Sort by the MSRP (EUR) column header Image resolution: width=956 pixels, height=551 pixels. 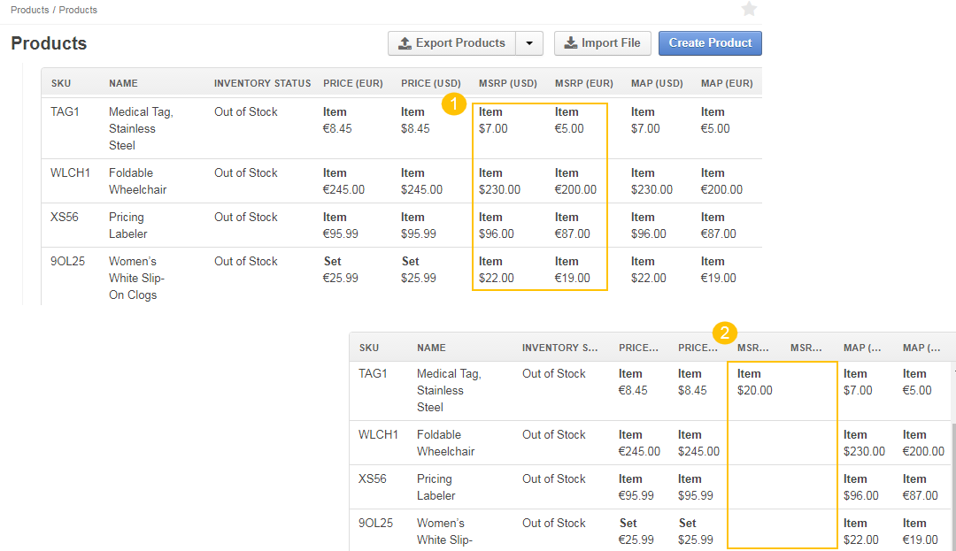coord(583,84)
